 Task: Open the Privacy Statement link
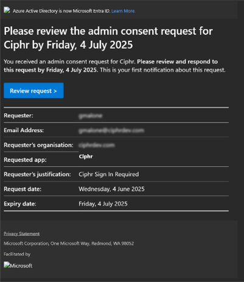(x=22, y=234)
